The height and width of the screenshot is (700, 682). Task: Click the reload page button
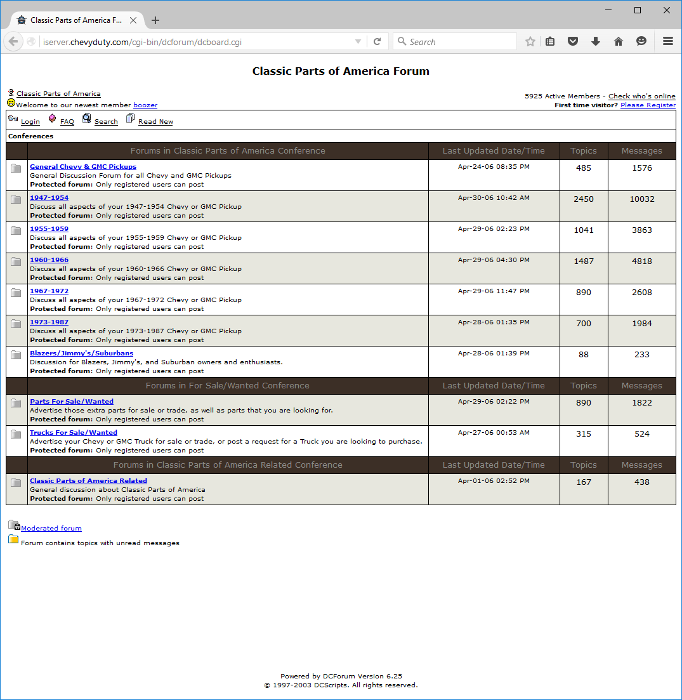point(377,41)
